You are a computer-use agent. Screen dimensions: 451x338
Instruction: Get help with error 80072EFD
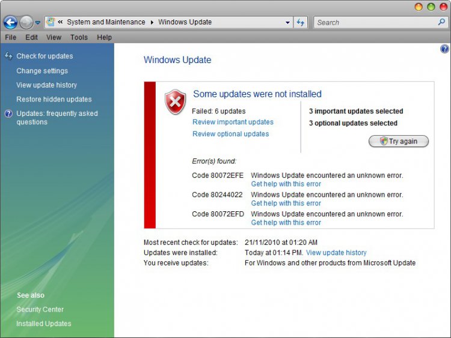pos(286,223)
